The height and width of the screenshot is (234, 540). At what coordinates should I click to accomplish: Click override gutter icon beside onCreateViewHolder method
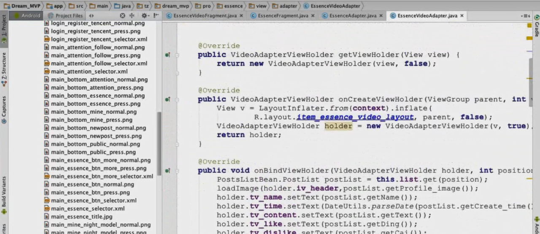point(167,99)
